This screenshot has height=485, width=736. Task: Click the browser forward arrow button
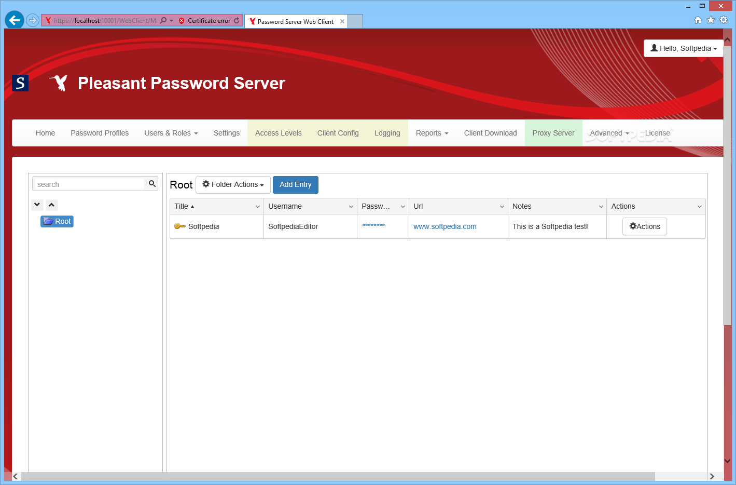pos(33,21)
